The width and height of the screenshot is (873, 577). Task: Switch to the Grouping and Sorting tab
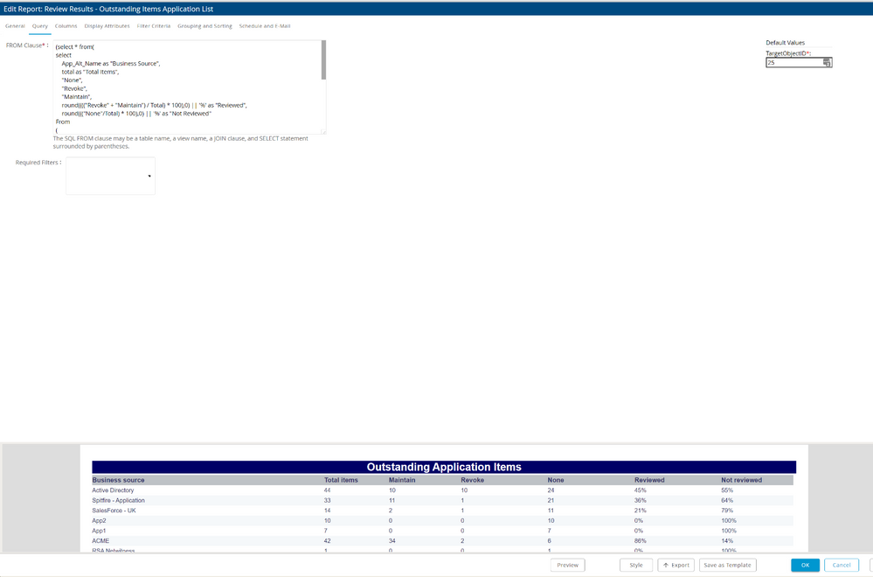[x=204, y=26]
